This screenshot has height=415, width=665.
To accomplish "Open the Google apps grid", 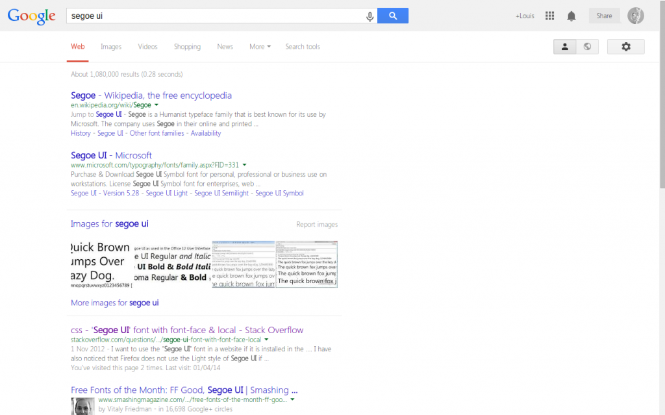I will tap(549, 16).
